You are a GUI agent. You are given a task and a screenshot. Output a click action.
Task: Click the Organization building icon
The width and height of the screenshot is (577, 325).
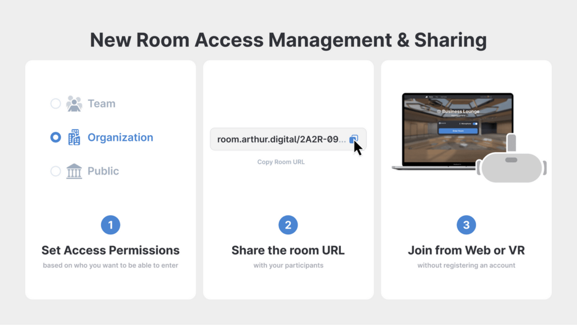pos(74,137)
